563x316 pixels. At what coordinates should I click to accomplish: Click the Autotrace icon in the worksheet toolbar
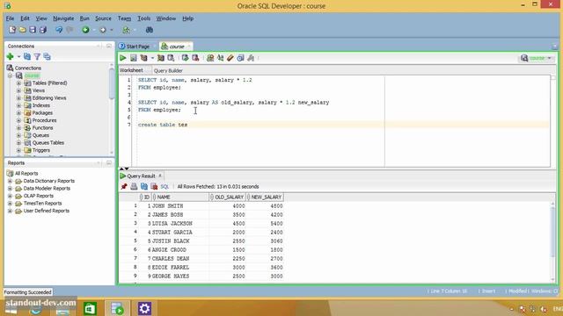pyautogui.click(x=160, y=58)
